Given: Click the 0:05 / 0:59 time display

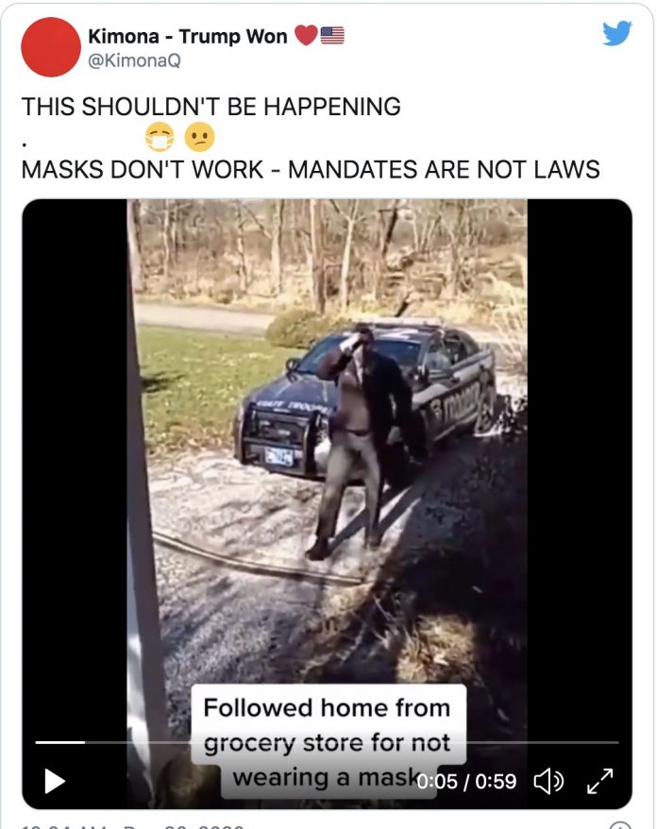Looking at the screenshot, I should point(466,781).
